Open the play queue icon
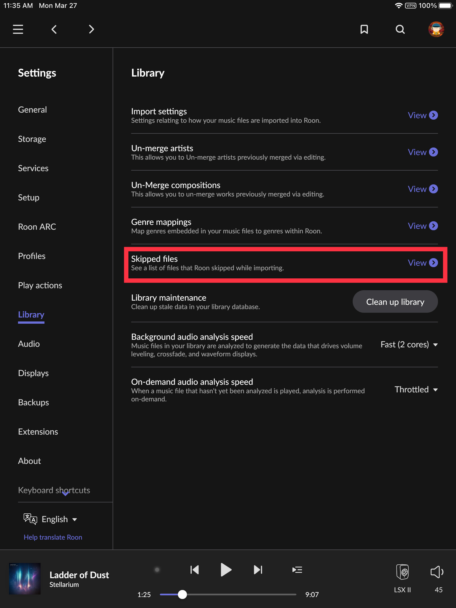 tap(297, 570)
